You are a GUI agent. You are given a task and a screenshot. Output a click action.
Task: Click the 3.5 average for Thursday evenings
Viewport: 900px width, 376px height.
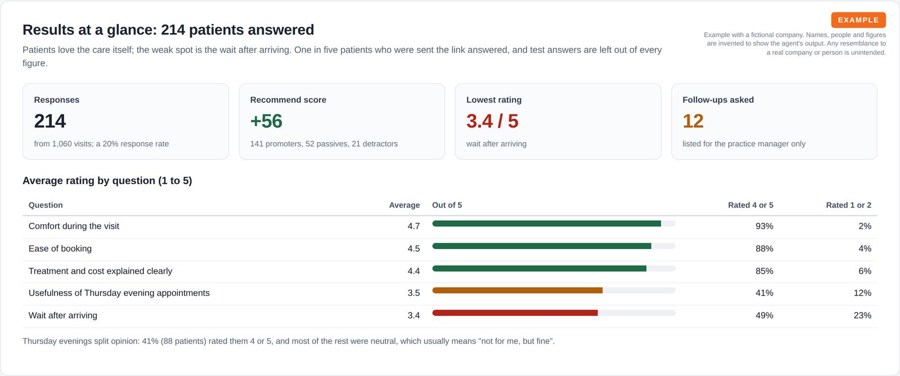(413, 293)
